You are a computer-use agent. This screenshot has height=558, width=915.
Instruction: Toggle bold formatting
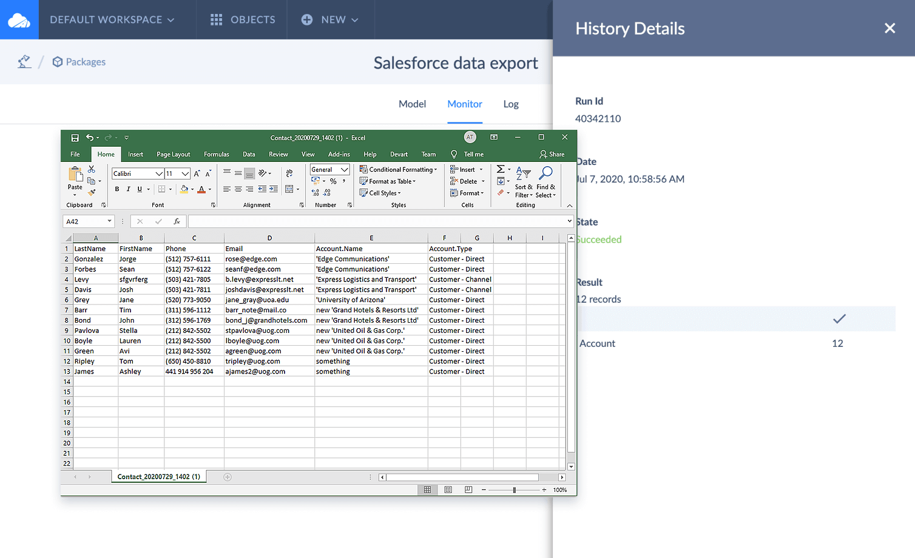(116, 189)
